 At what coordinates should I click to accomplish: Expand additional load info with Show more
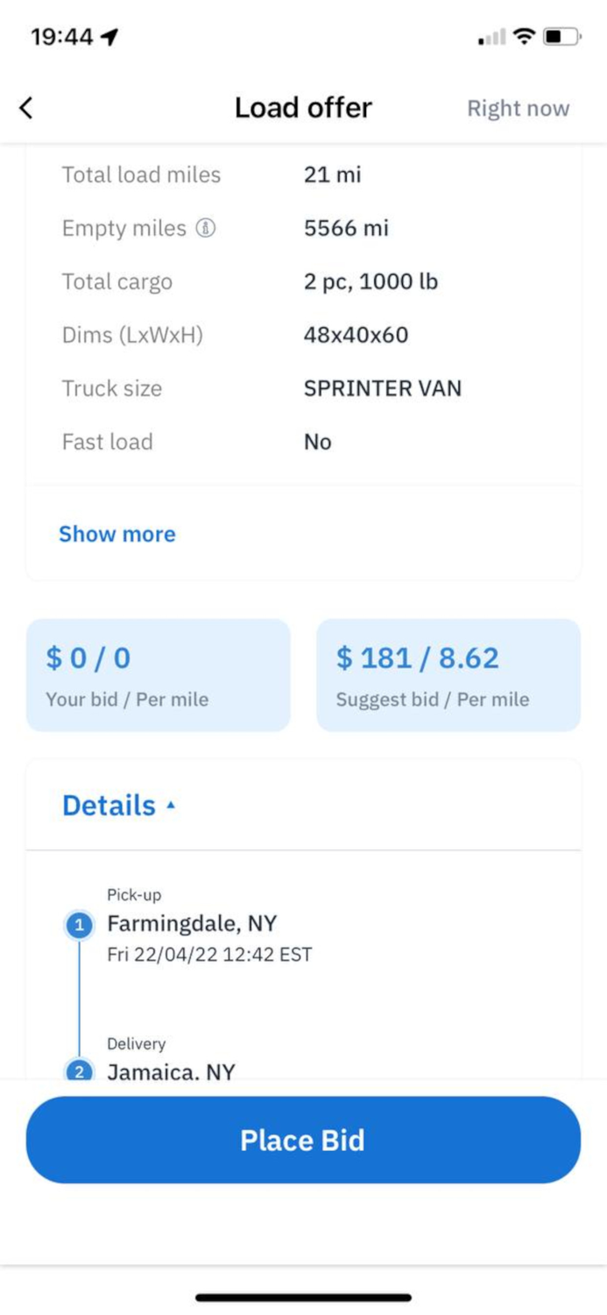pos(117,534)
